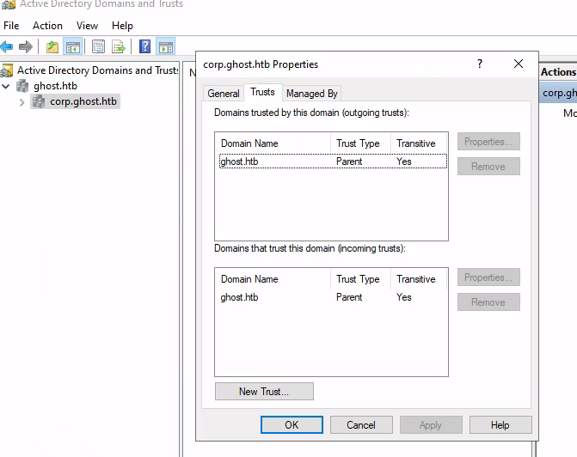Click the Cancel button
This screenshot has width=577, height=457.
[x=361, y=425]
